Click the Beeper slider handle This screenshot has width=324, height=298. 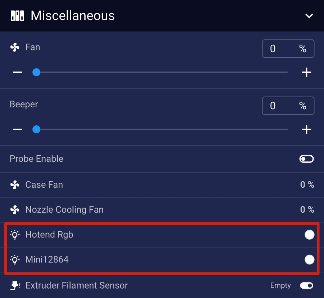click(x=36, y=129)
